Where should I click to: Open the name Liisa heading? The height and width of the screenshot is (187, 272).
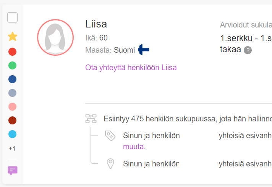point(96,24)
